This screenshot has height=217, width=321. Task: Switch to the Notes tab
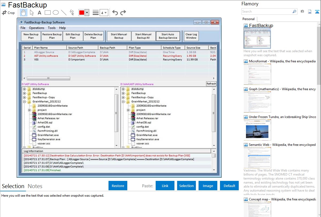[x=35, y=186]
